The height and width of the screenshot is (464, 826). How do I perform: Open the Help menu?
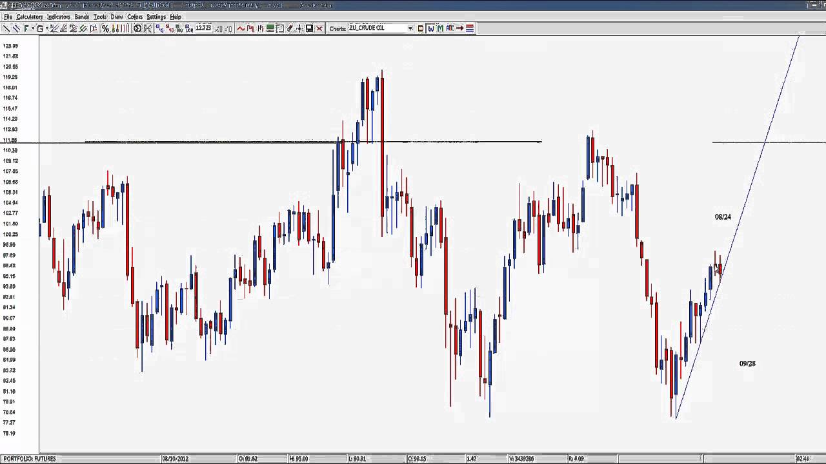click(x=176, y=17)
